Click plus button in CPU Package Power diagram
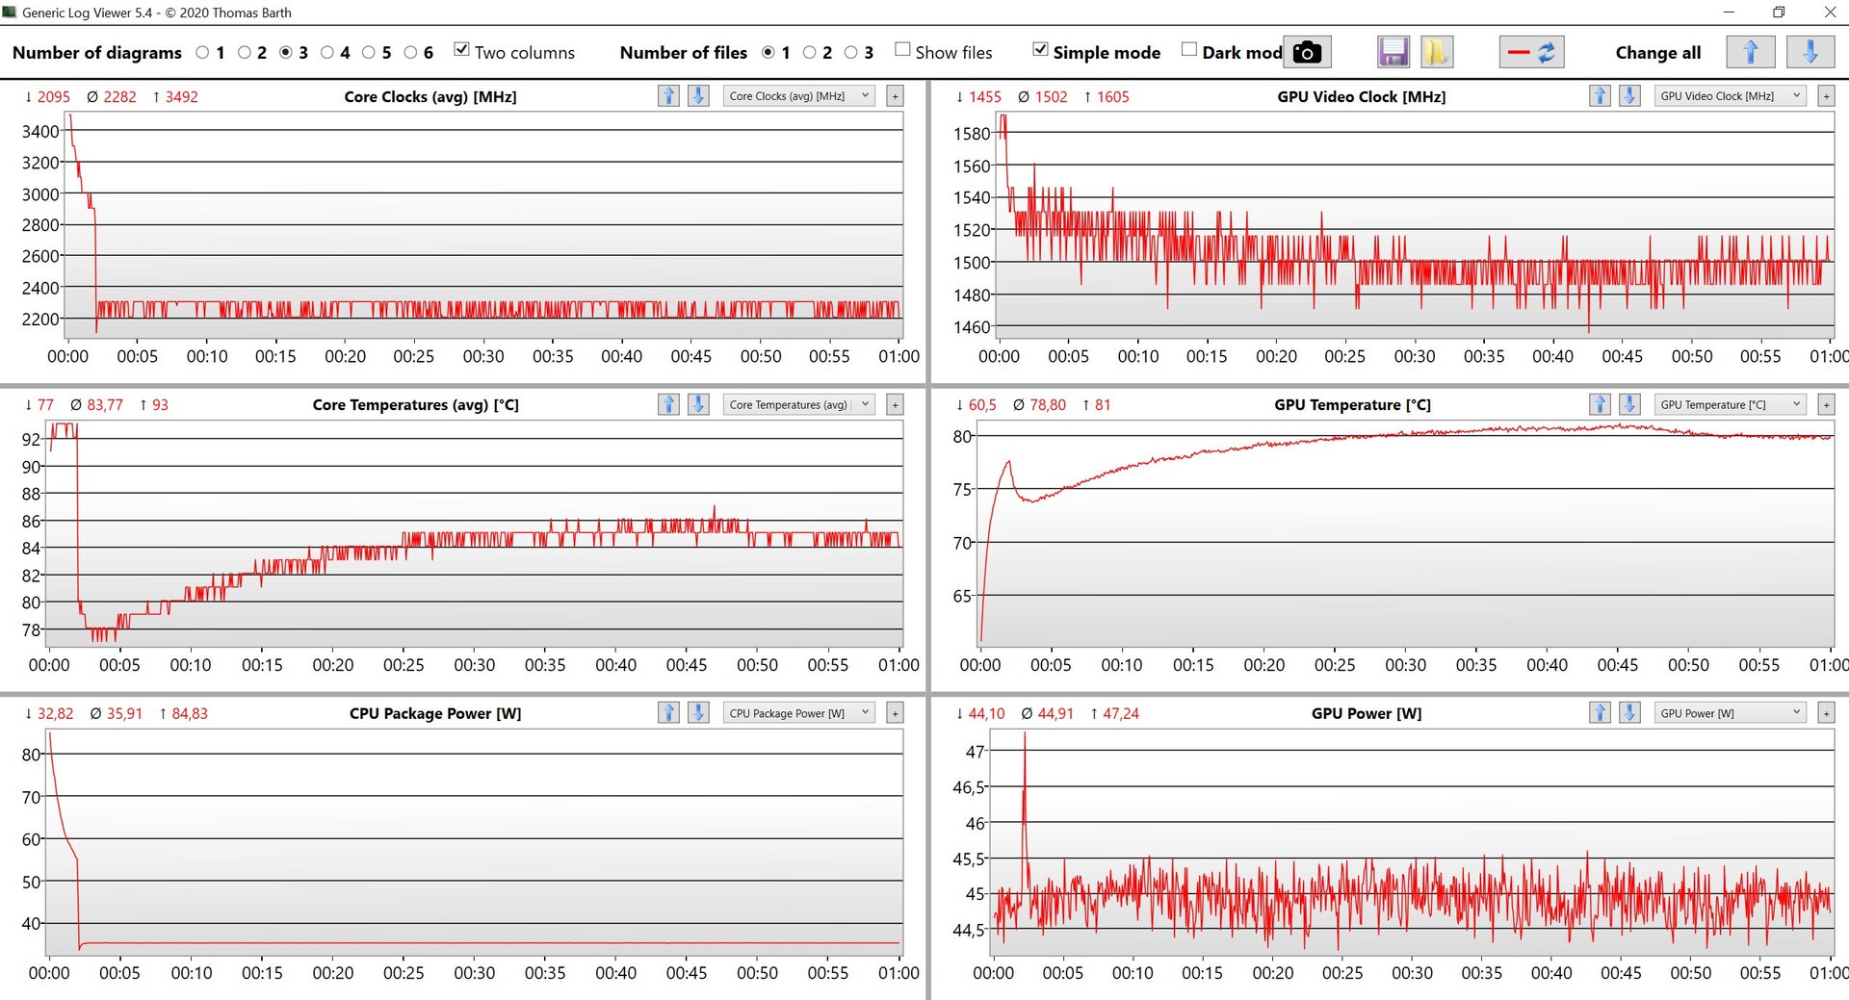The width and height of the screenshot is (1849, 1000). 895,713
